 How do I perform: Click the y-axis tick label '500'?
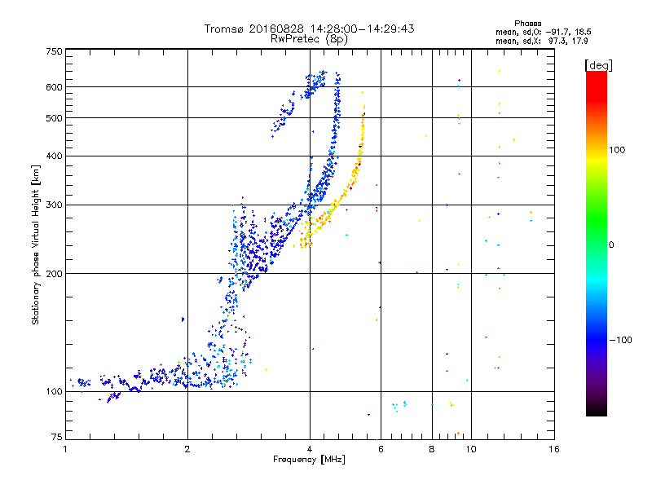[54, 118]
